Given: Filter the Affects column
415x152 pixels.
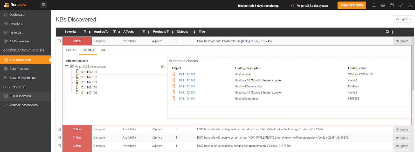Looking at the screenshot, I should (144, 32).
